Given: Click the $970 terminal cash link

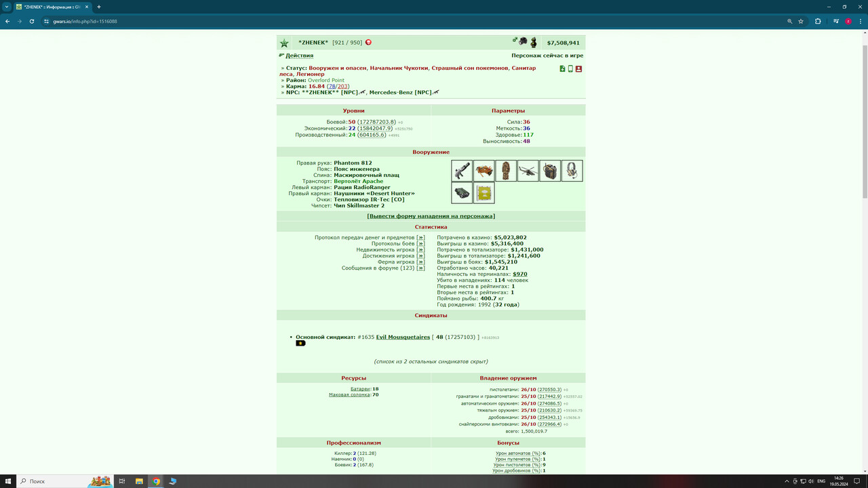Looking at the screenshot, I should pyautogui.click(x=519, y=274).
